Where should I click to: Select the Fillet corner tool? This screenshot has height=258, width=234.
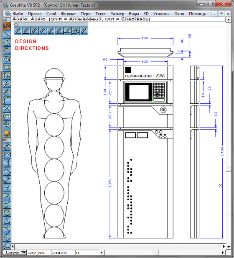click(x=7, y=100)
